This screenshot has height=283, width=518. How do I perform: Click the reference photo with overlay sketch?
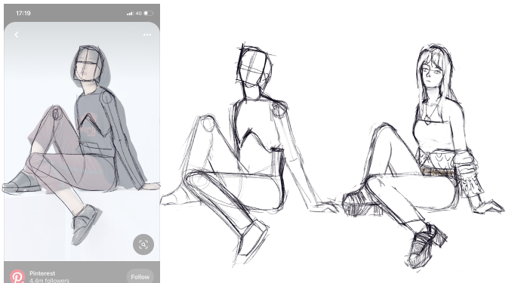[x=82, y=141]
